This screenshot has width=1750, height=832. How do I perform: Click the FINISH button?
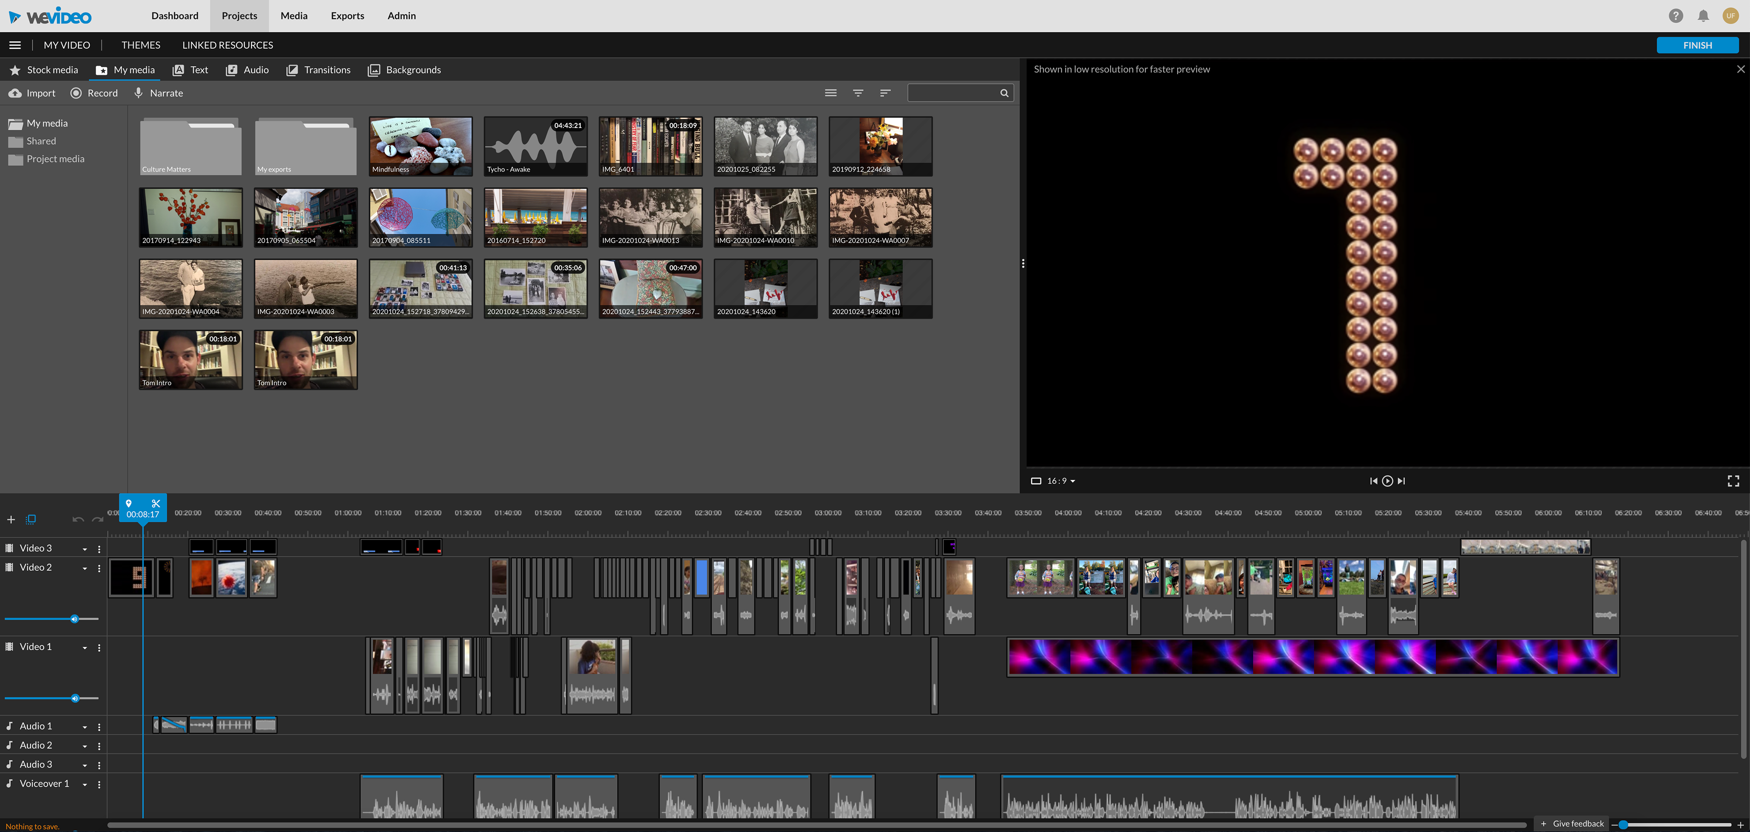1697,45
